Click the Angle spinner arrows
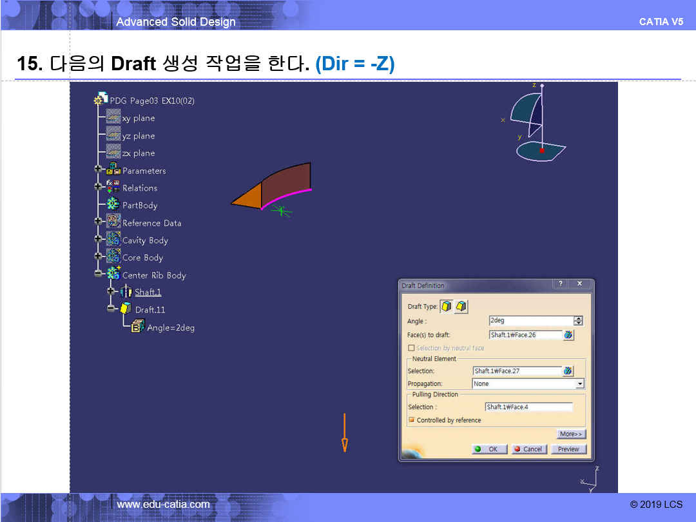696x522 pixels. coord(578,321)
